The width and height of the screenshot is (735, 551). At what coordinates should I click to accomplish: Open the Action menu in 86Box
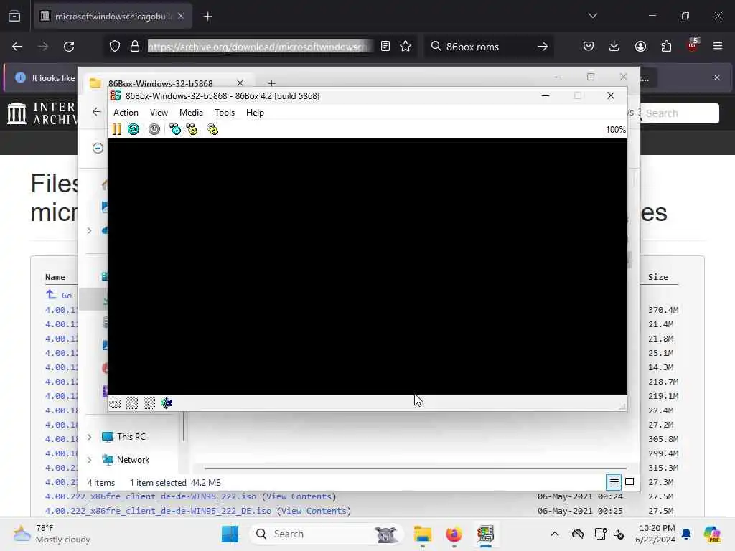click(126, 113)
